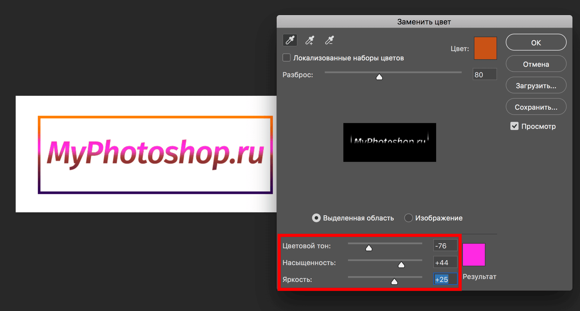This screenshot has height=311, width=580.
Task: Click the Заменить цвет dialog title
Action: coord(424,22)
